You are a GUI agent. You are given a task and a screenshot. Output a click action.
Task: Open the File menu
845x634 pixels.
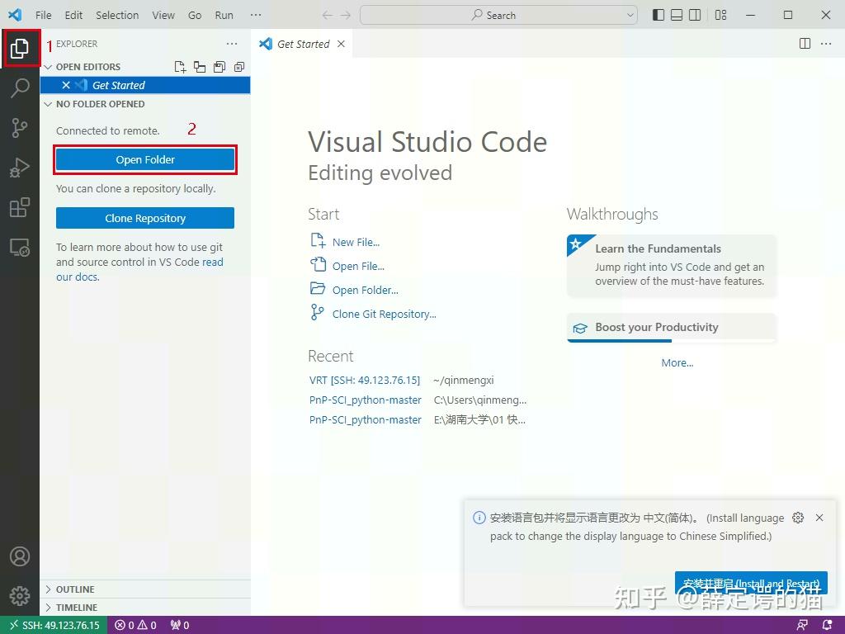pos(43,14)
